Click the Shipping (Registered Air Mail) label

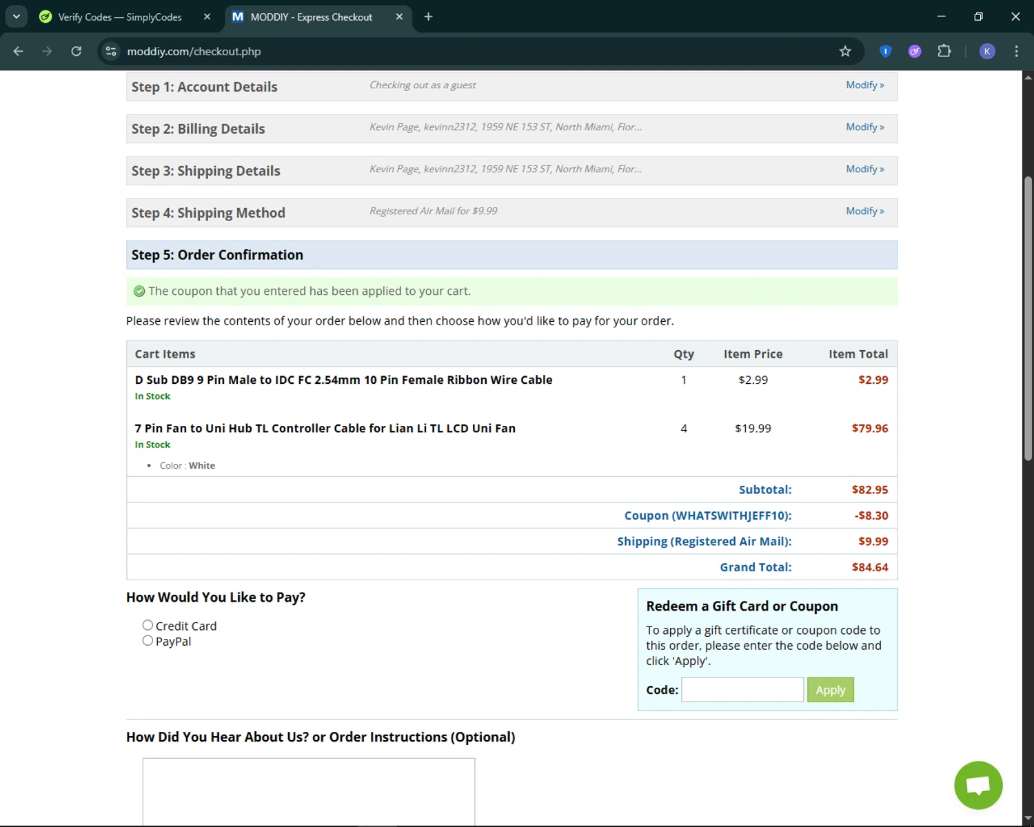coord(704,542)
